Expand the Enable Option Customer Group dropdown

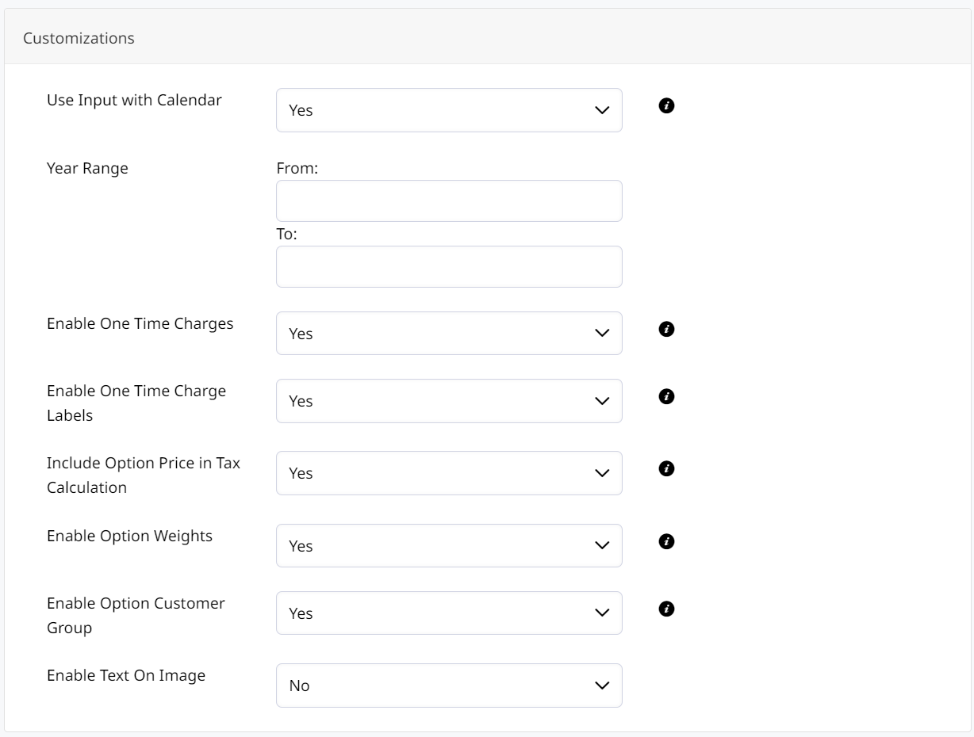point(449,613)
